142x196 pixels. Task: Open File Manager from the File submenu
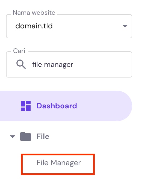[x=59, y=163]
